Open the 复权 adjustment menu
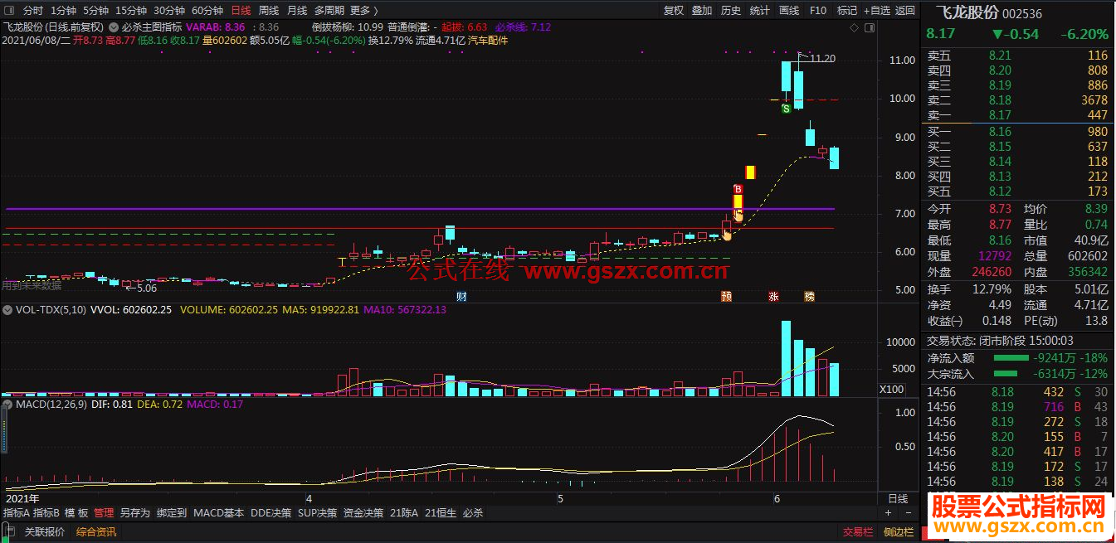 point(674,11)
